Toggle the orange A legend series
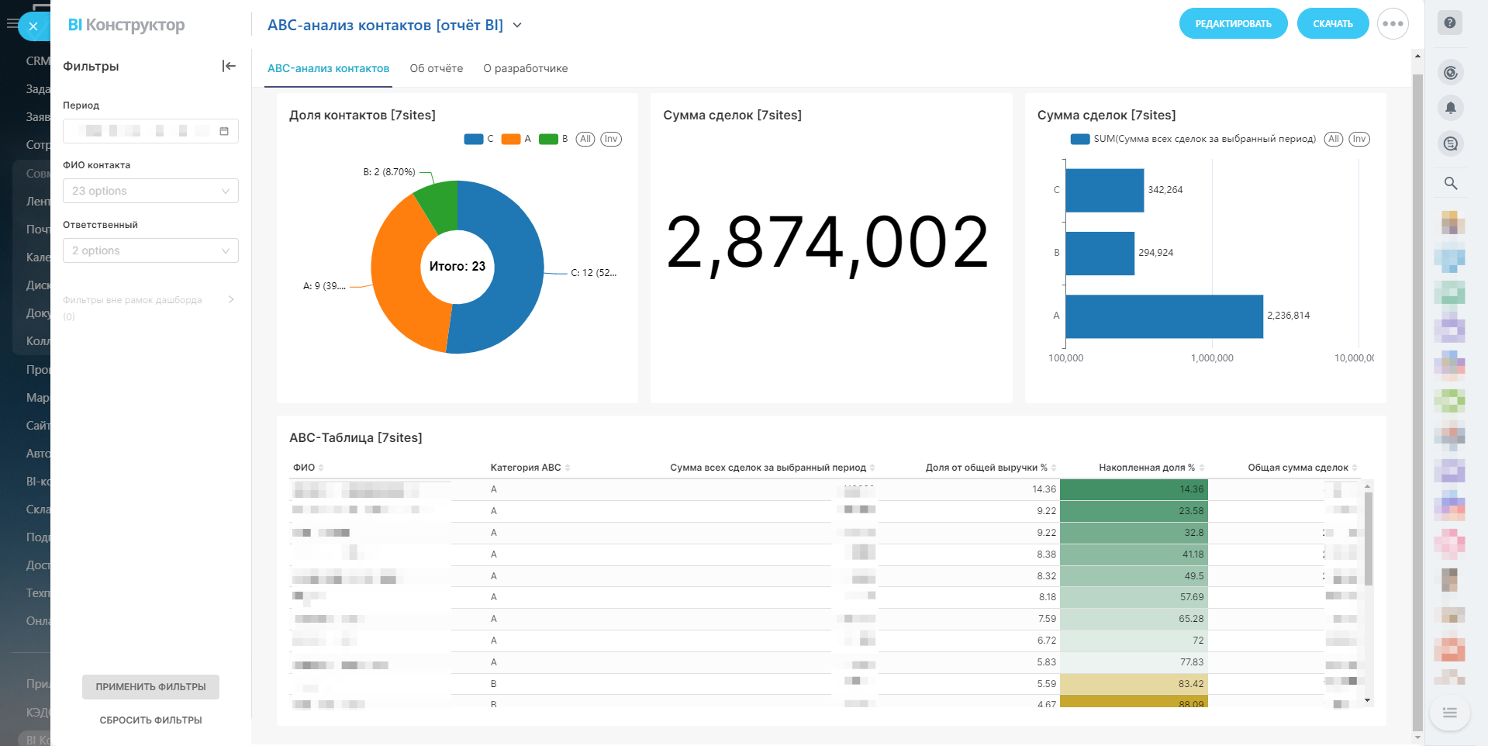Viewport: 1488px width, 746px height. click(516, 140)
